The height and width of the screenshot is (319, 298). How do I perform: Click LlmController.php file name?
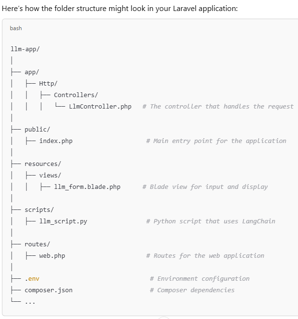pyautogui.click(x=100, y=106)
